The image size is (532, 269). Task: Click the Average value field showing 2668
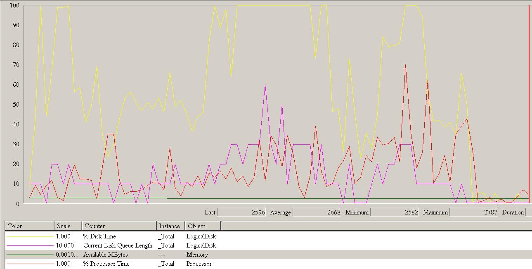point(317,212)
